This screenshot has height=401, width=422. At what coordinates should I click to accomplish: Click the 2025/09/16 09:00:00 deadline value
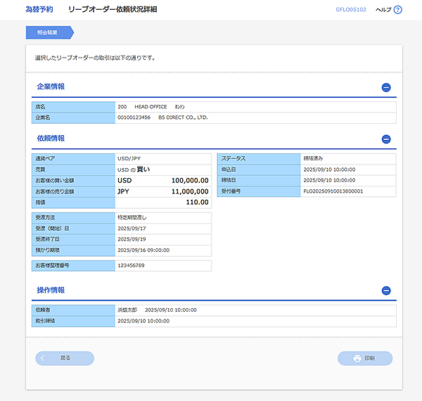click(143, 250)
